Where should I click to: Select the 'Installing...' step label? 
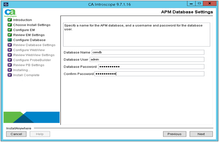coord(22,70)
